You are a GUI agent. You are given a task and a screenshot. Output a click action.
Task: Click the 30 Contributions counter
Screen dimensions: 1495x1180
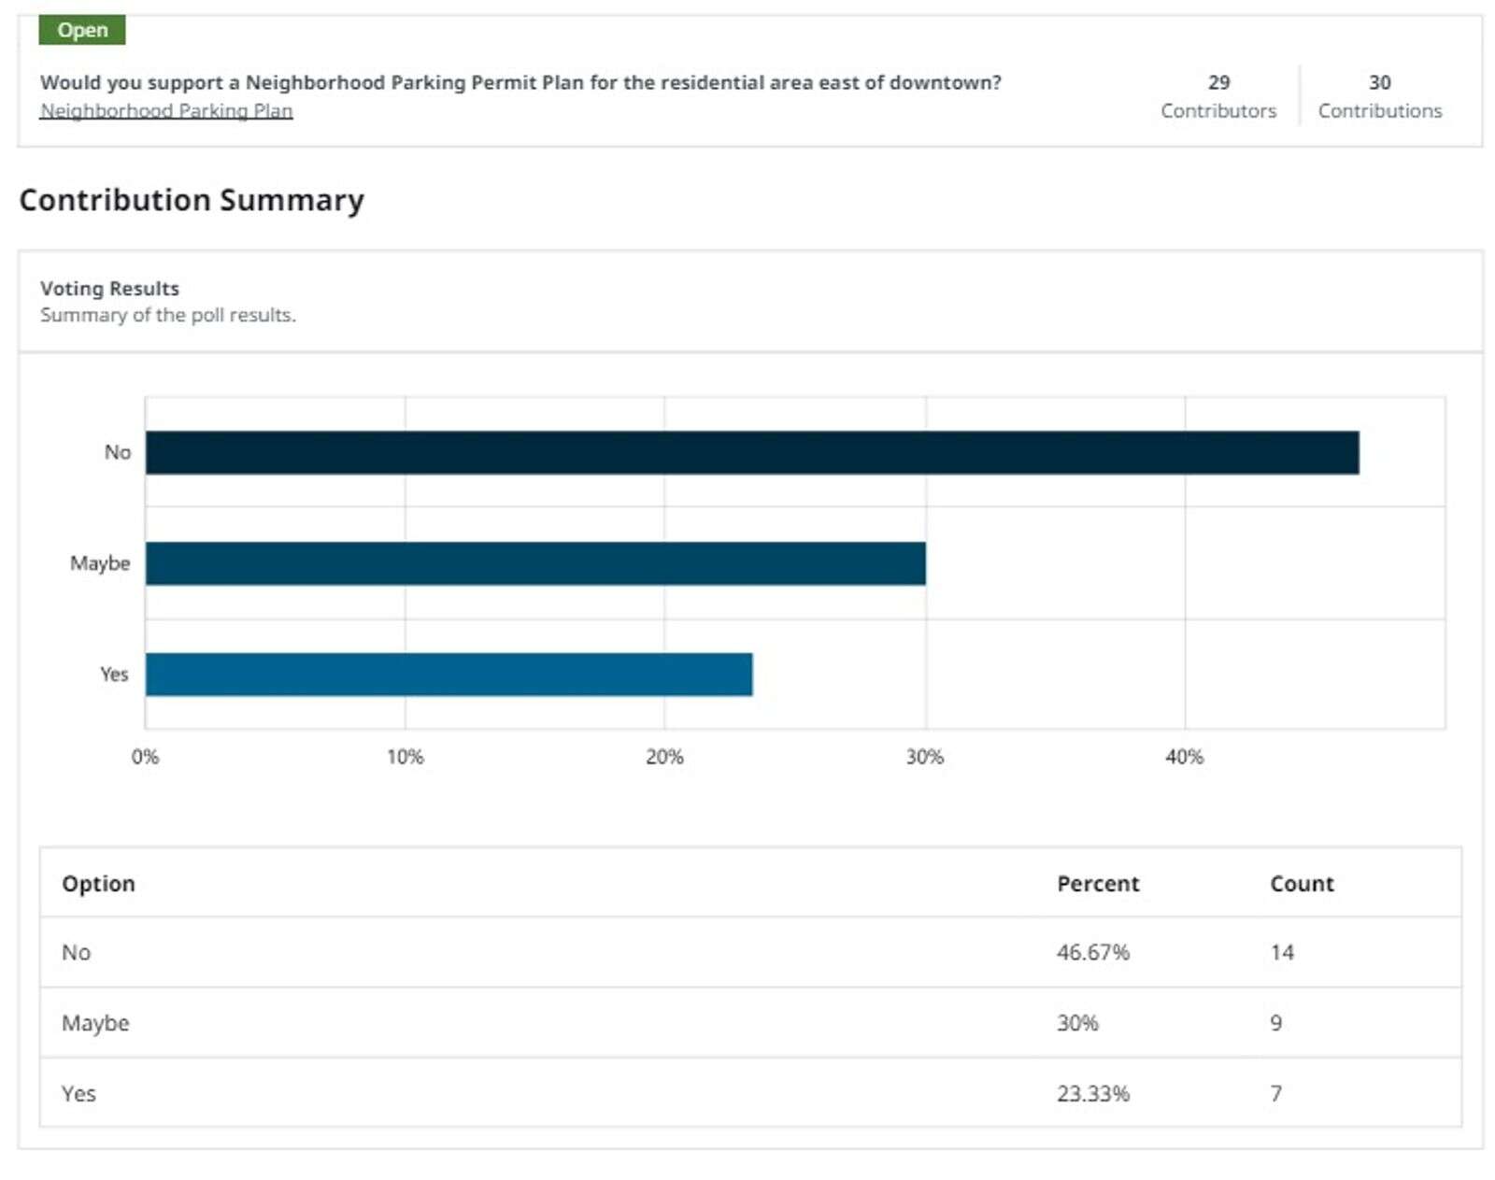pos(1379,96)
